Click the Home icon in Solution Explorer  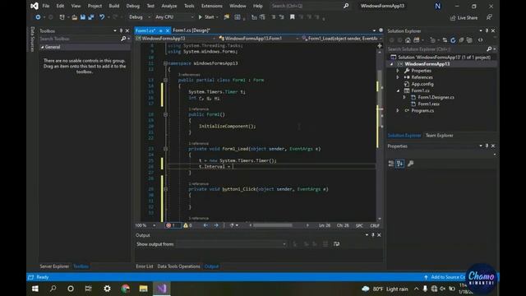tap(408, 40)
